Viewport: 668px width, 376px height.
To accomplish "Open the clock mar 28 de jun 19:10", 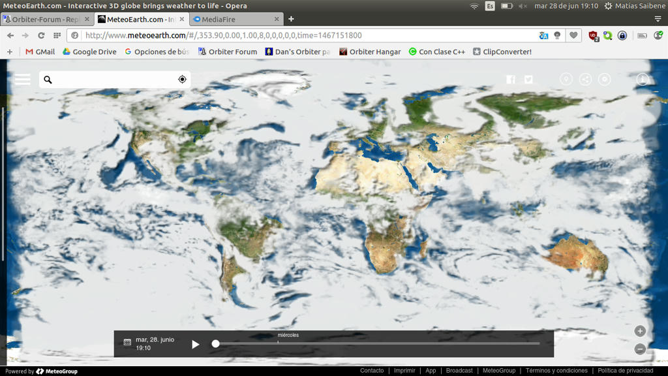I will pos(566,6).
